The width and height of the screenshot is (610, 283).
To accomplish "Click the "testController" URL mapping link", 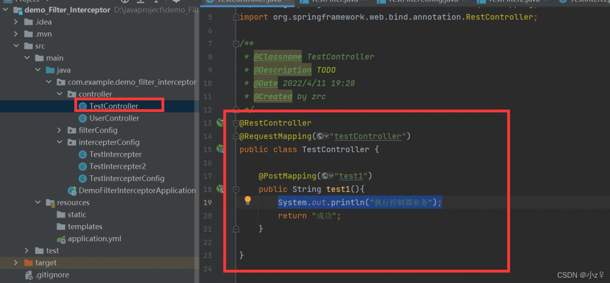I will [368, 136].
